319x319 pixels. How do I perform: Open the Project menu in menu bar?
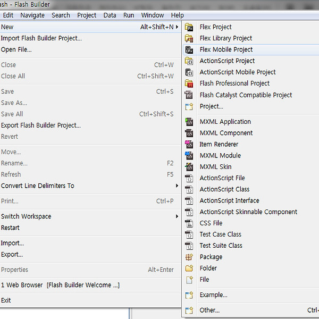pyautogui.click(x=87, y=15)
